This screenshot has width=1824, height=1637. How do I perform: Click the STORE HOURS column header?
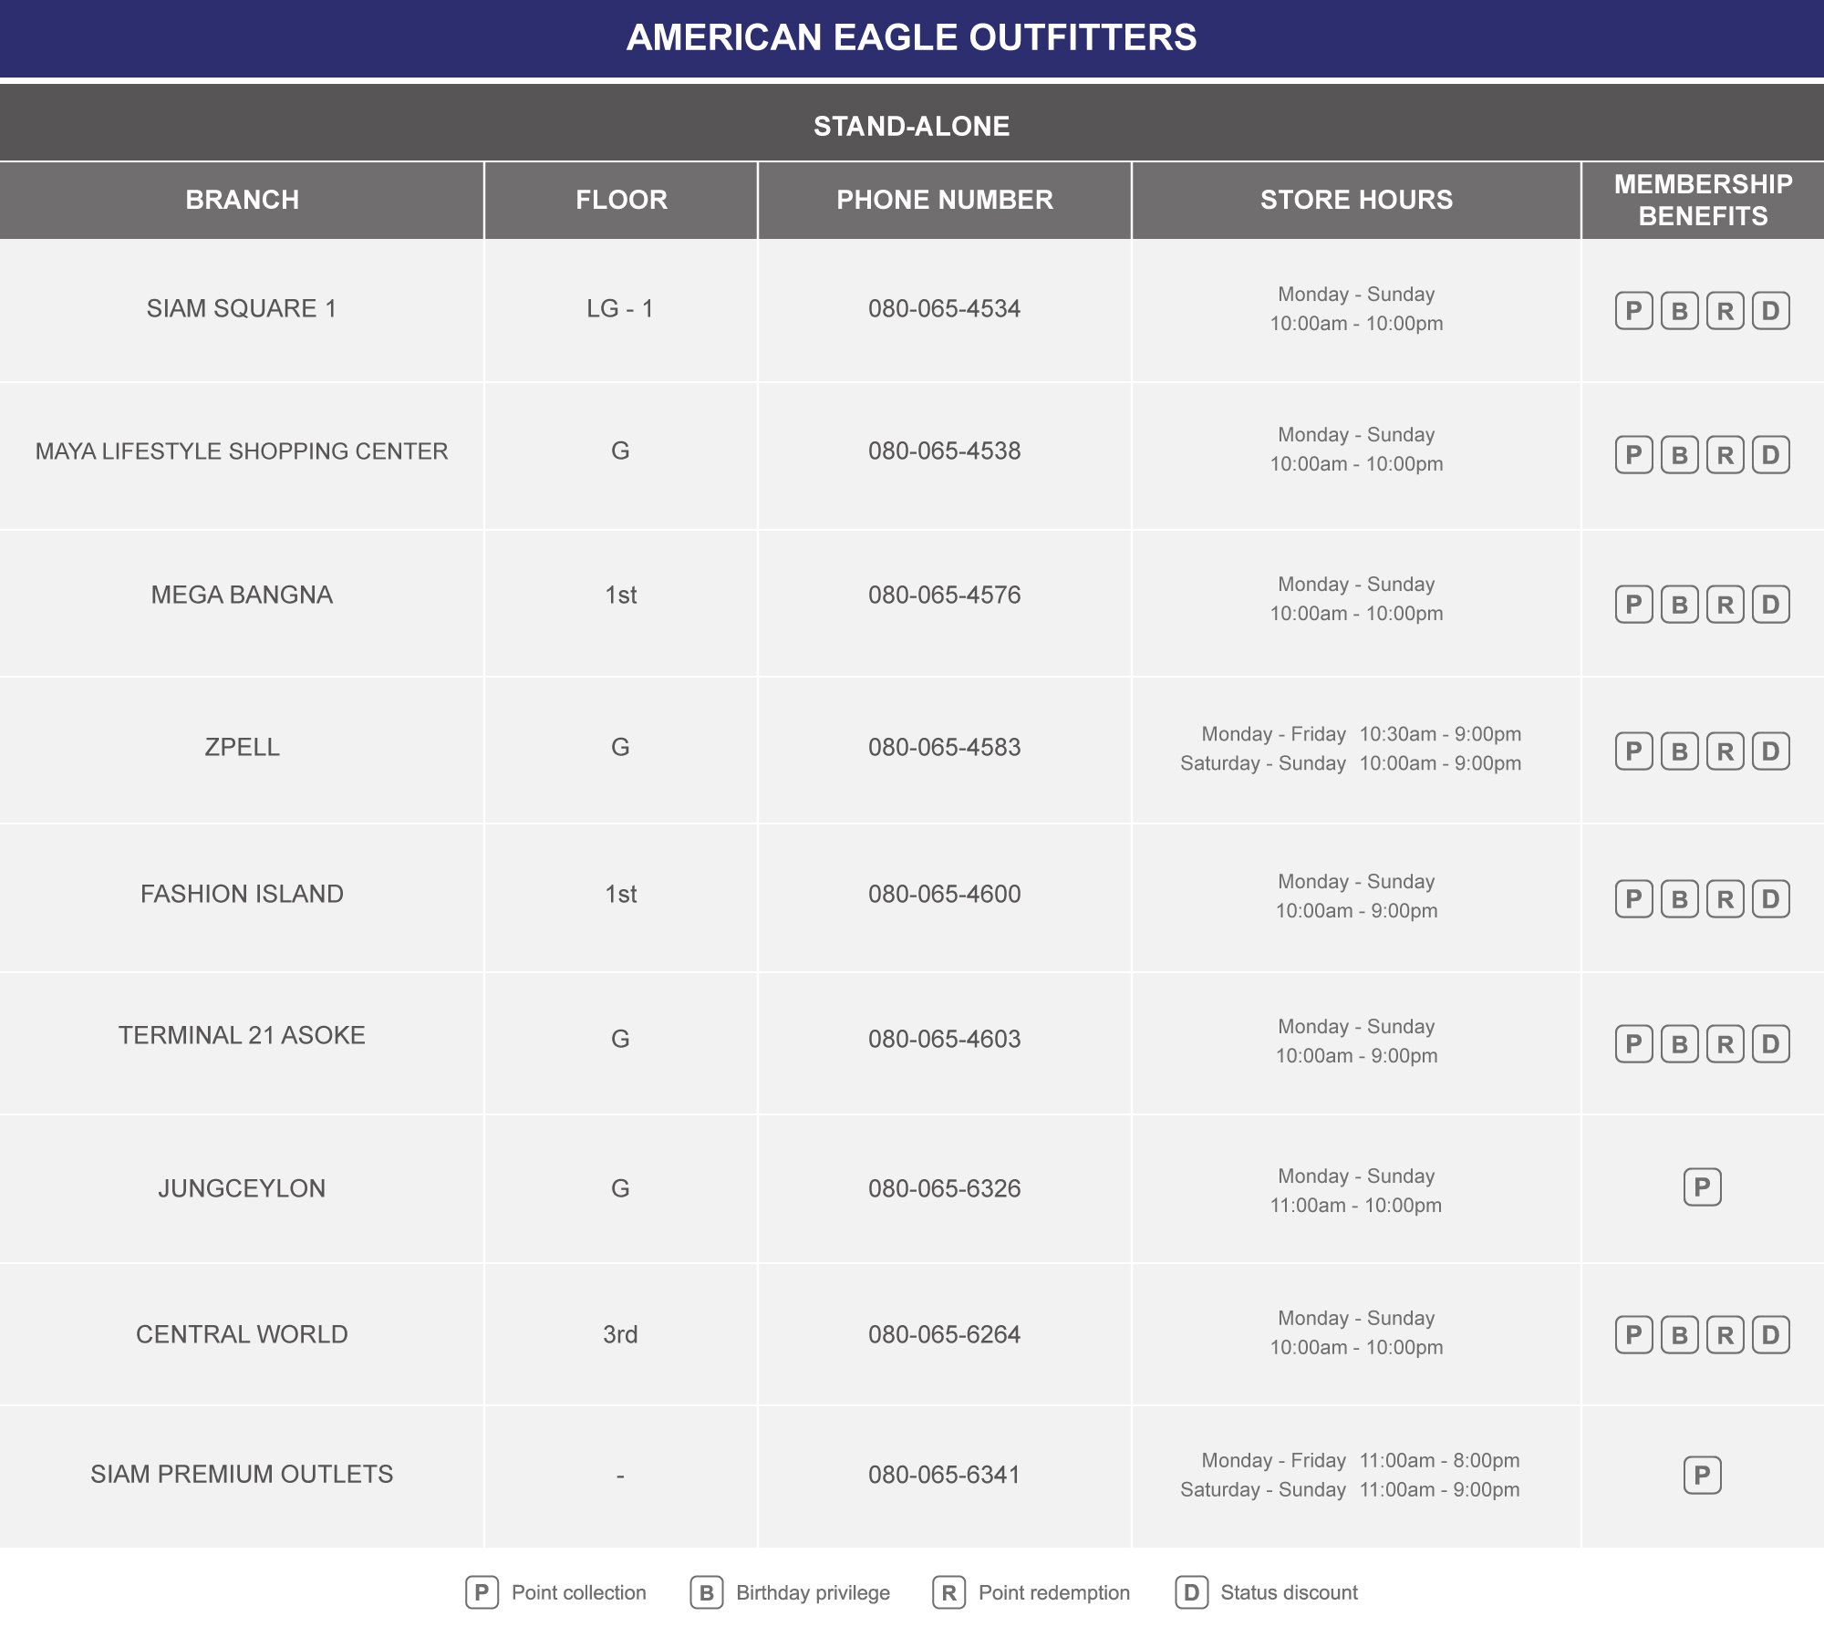1356,200
